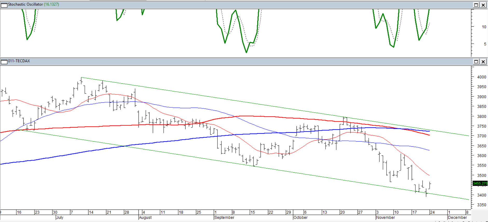The width and height of the screenshot is (488, 222).
Task: Maximize the 011-TECDAX chart panel
Action: pyautogui.click(x=476, y=62)
